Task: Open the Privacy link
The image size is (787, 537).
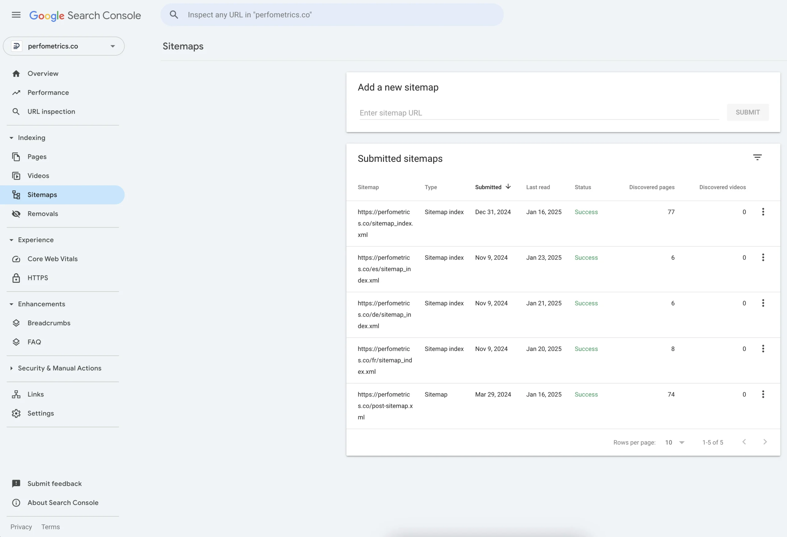Action: (21, 527)
